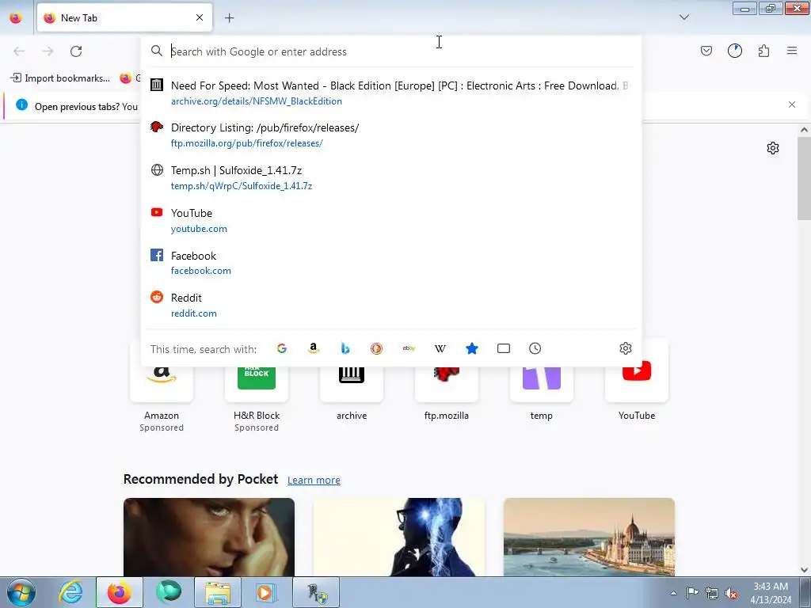Open Need For Speed Most Wanted suggestion
Screen dimensions: 811x608
click(391, 93)
